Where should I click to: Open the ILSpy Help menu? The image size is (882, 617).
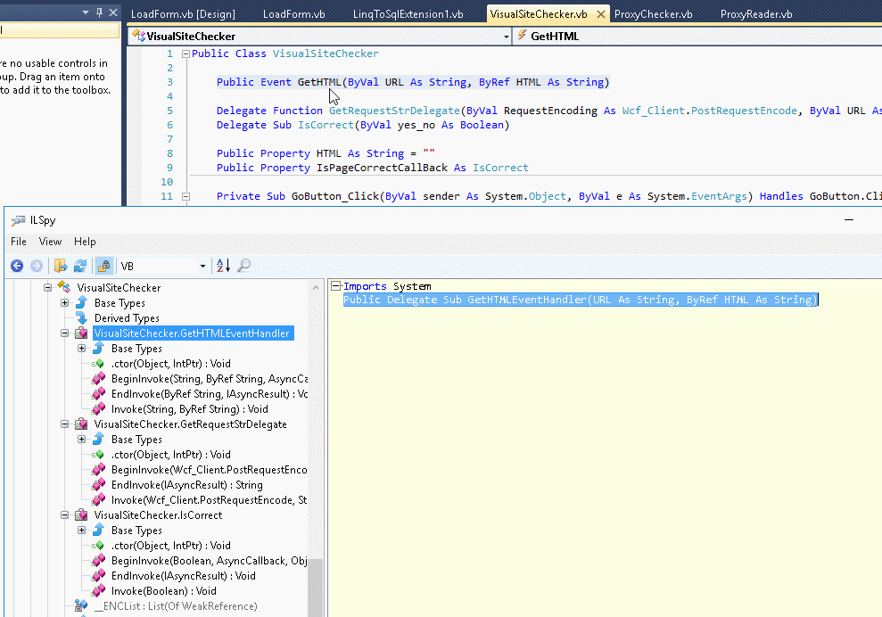(x=85, y=242)
